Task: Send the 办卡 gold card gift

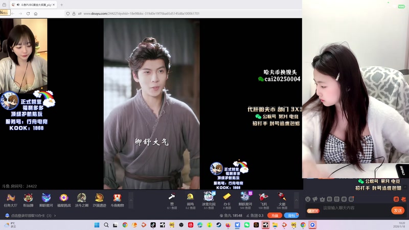Action: [227, 201]
